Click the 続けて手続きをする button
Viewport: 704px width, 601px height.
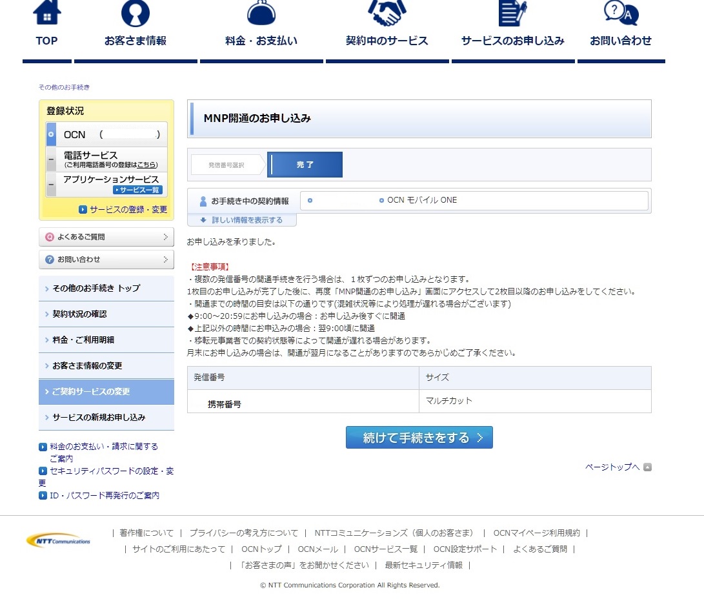pos(419,438)
